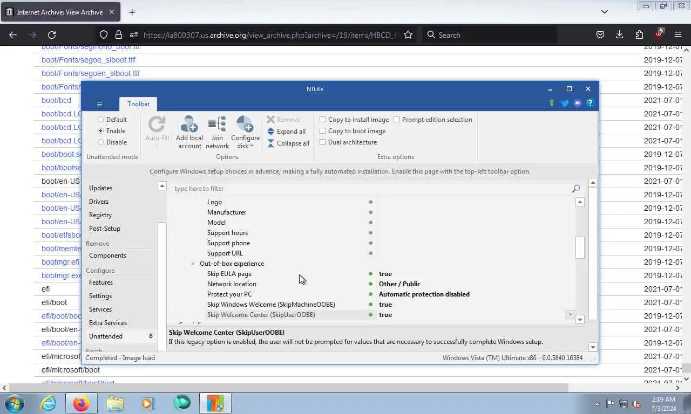This screenshot has width=691, height=414.
Task: Click NTLite taskbar button
Action: click(215, 403)
